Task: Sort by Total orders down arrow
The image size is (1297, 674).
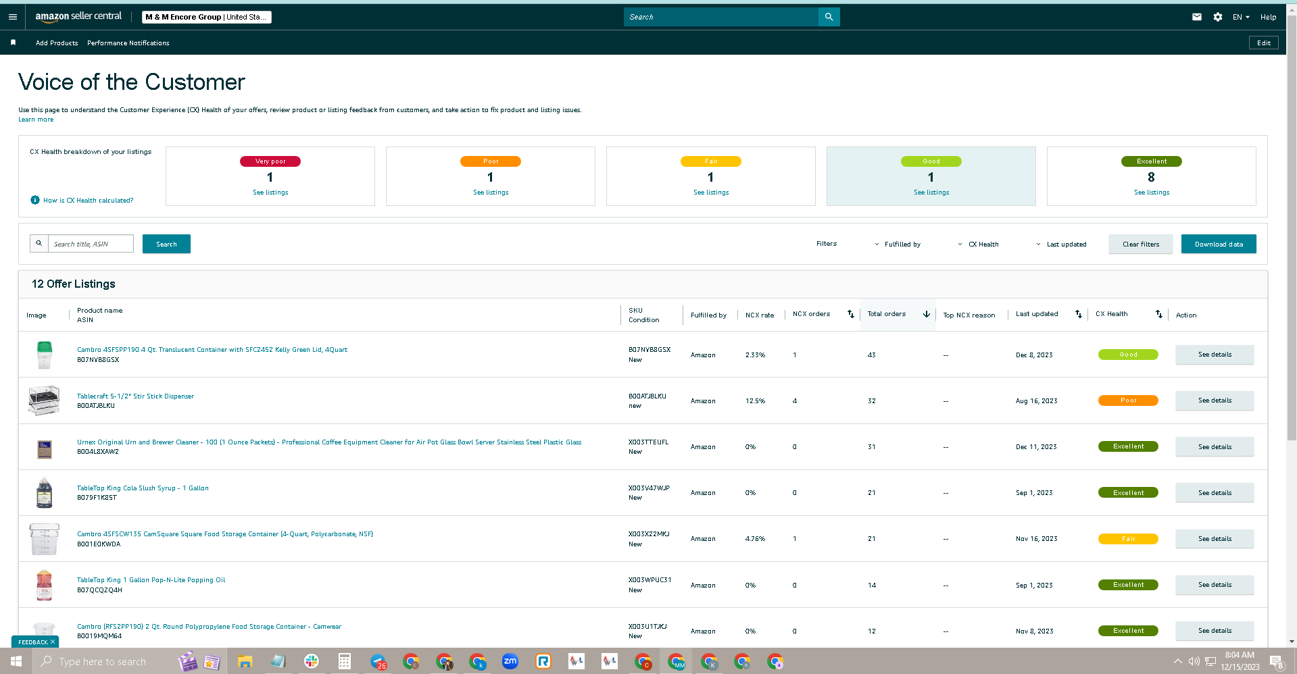Action: 927,314
